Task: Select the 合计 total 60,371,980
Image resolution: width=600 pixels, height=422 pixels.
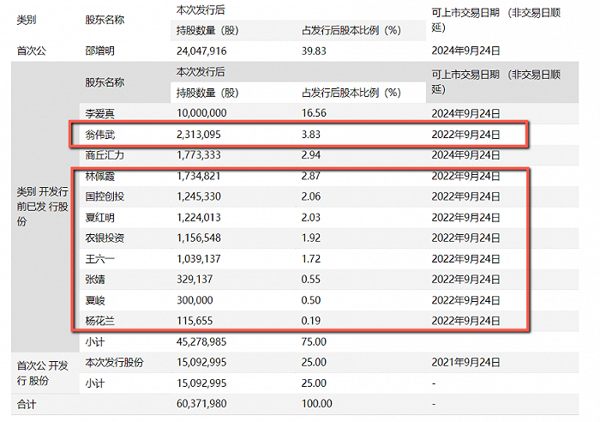Action: point(201,404)
